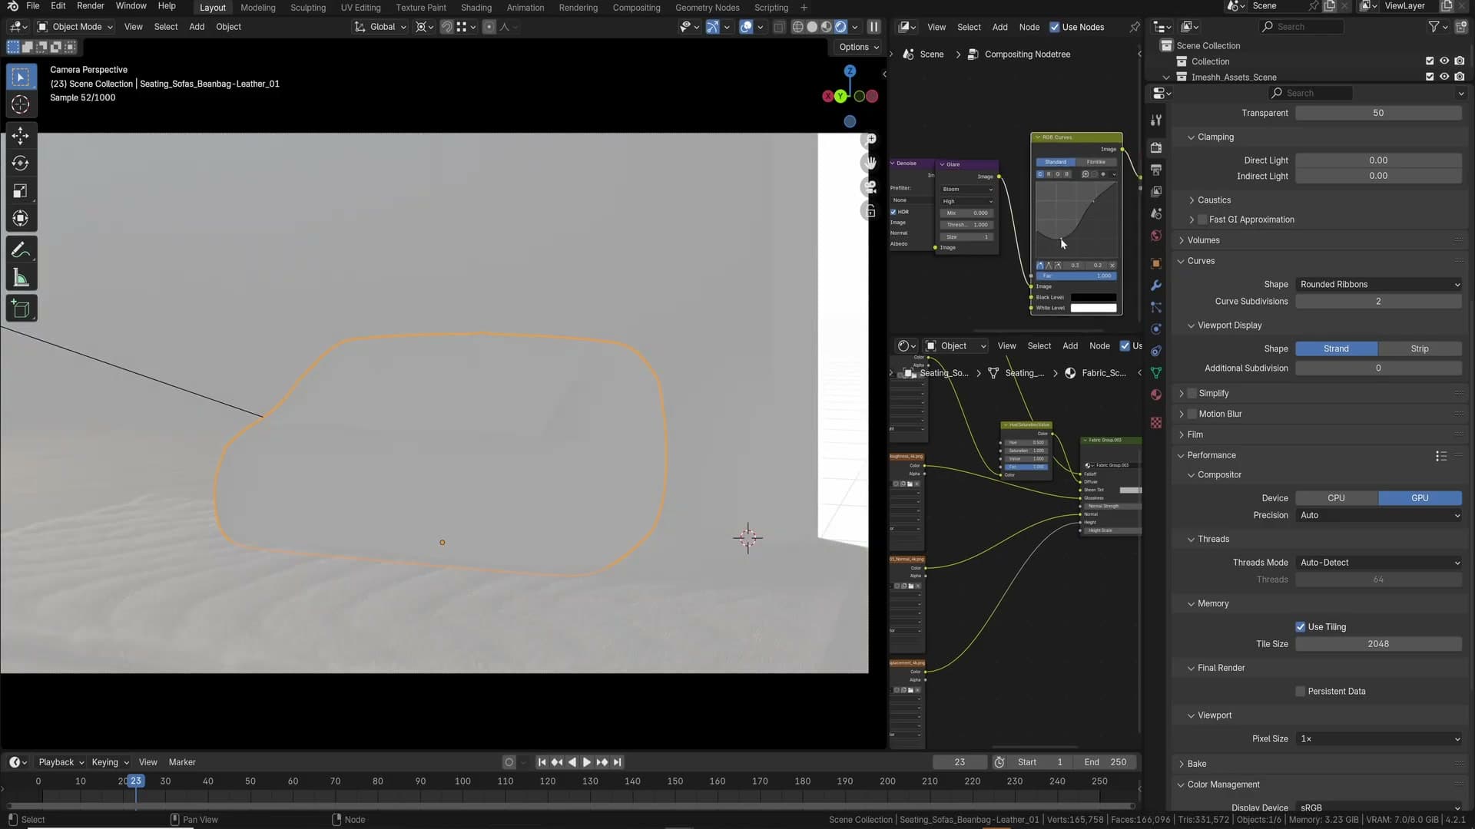The height and width of the screenshot is (829, 1475).
Task: Enable Fast GI Approximation checkbox
Action: click(x=1202, y=220)
